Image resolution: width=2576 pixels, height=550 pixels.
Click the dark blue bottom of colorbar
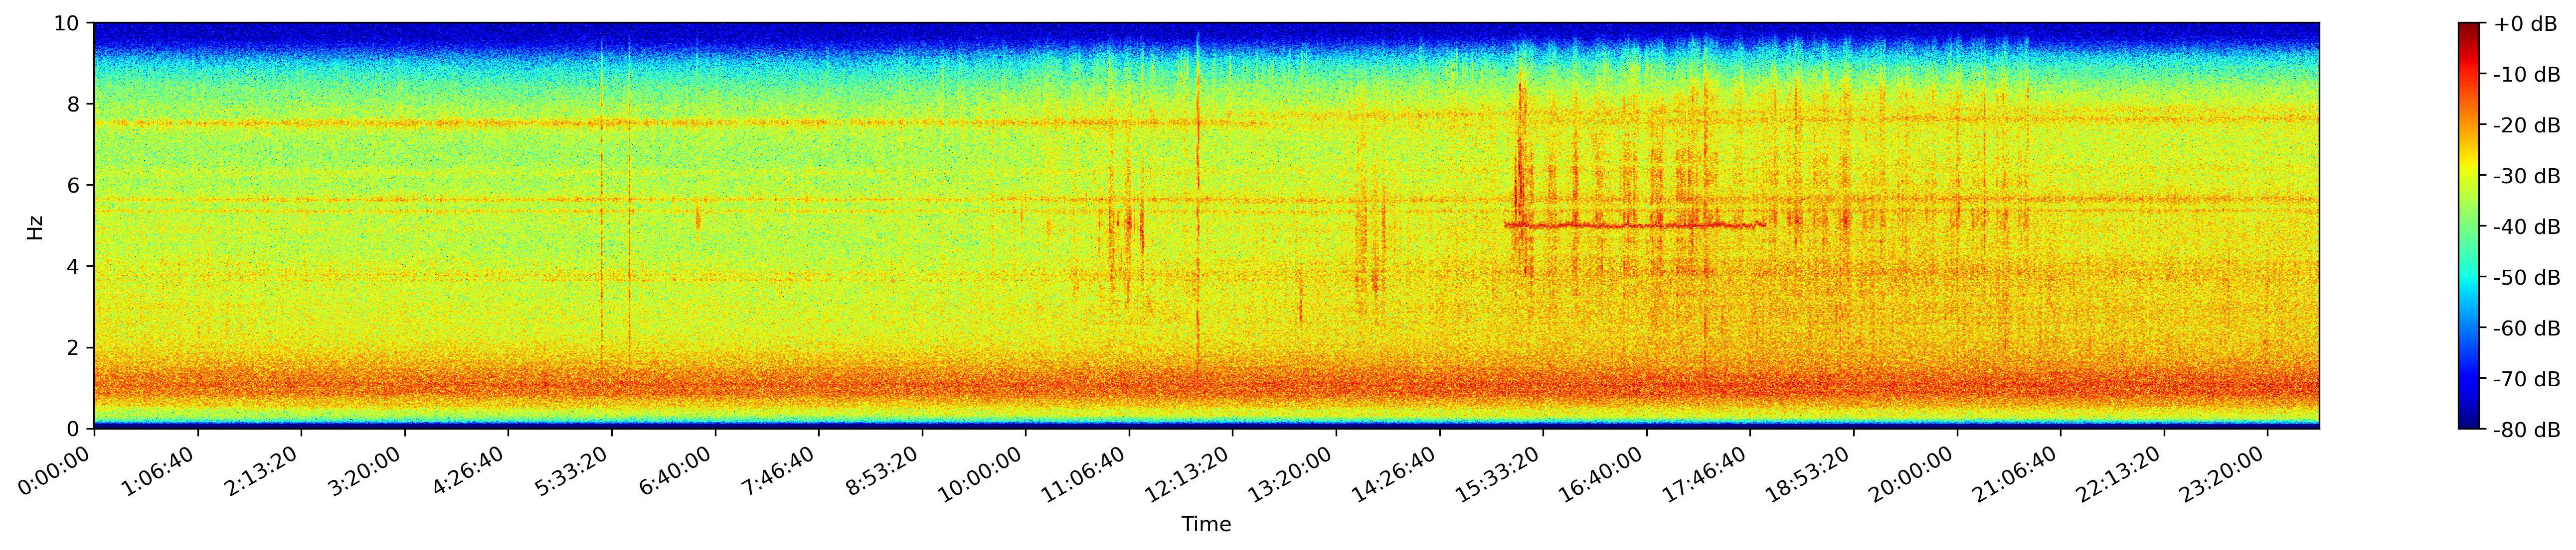pos(2469,423)
